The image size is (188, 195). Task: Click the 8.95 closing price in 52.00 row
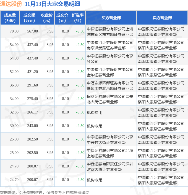(x=50, y=72)
